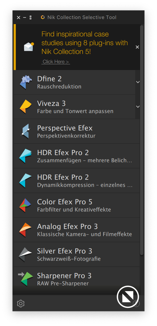Image resolution: width=157 pixels, height=326 pixels.
Task: Click the Perspective Efex icon
Action: pos(26,131)
